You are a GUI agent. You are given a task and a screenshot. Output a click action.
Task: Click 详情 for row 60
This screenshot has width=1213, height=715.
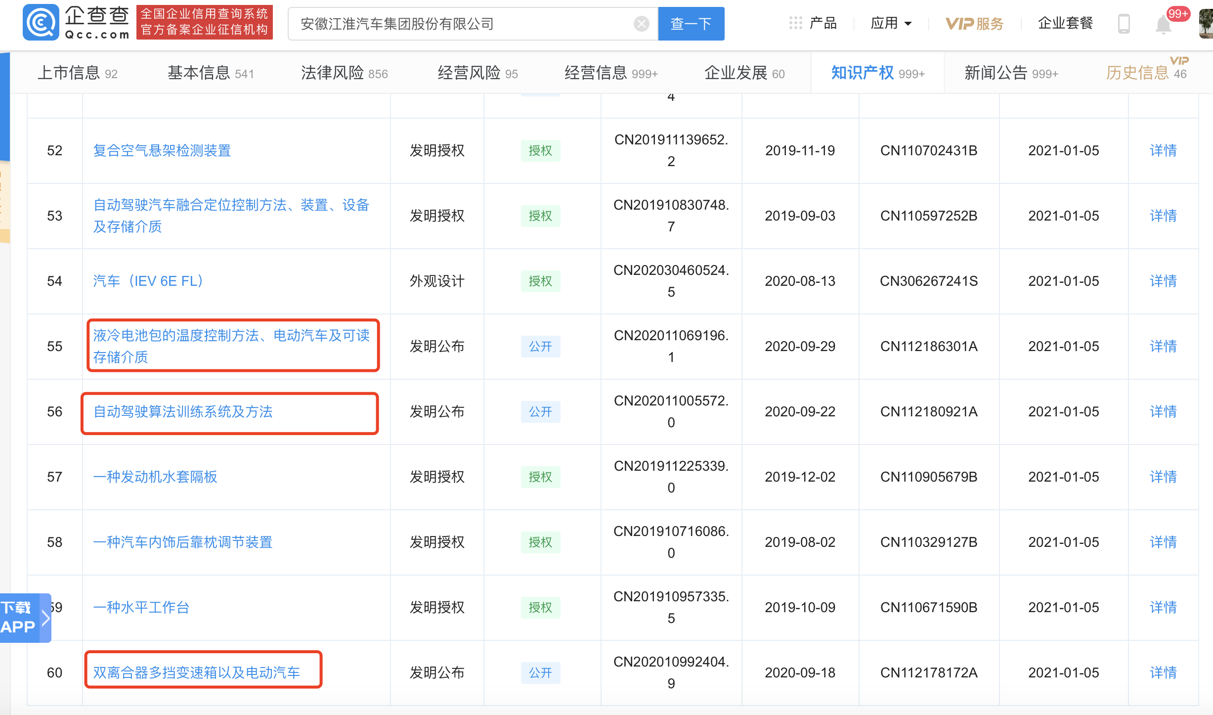coord(1163,672)
